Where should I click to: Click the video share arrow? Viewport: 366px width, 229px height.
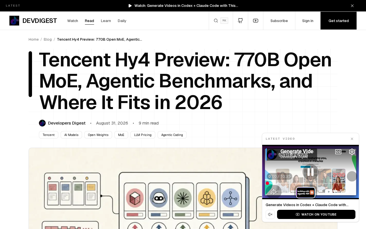click(274, 192)
